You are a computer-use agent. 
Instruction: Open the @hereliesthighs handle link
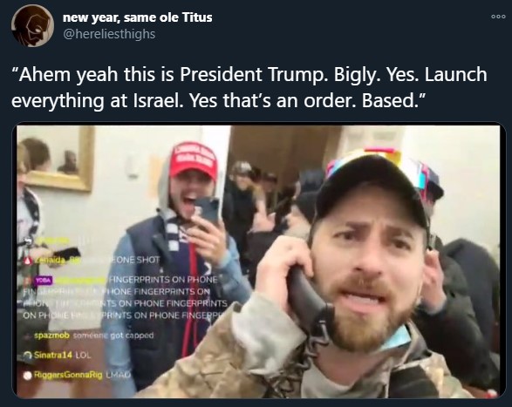coord(109,34)
